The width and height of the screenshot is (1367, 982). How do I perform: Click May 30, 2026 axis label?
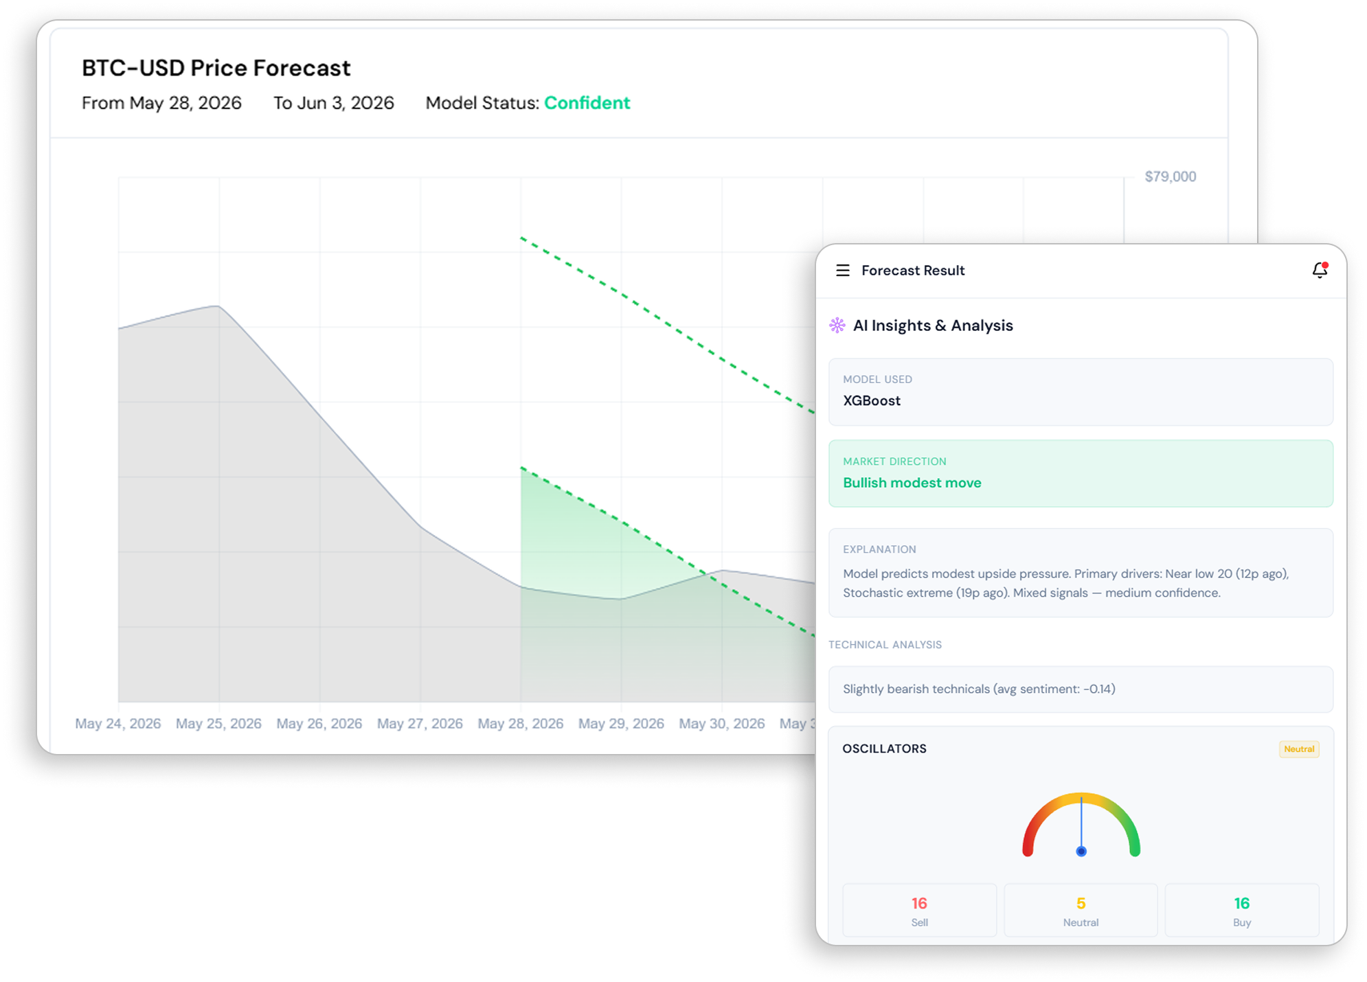[721, 724]
